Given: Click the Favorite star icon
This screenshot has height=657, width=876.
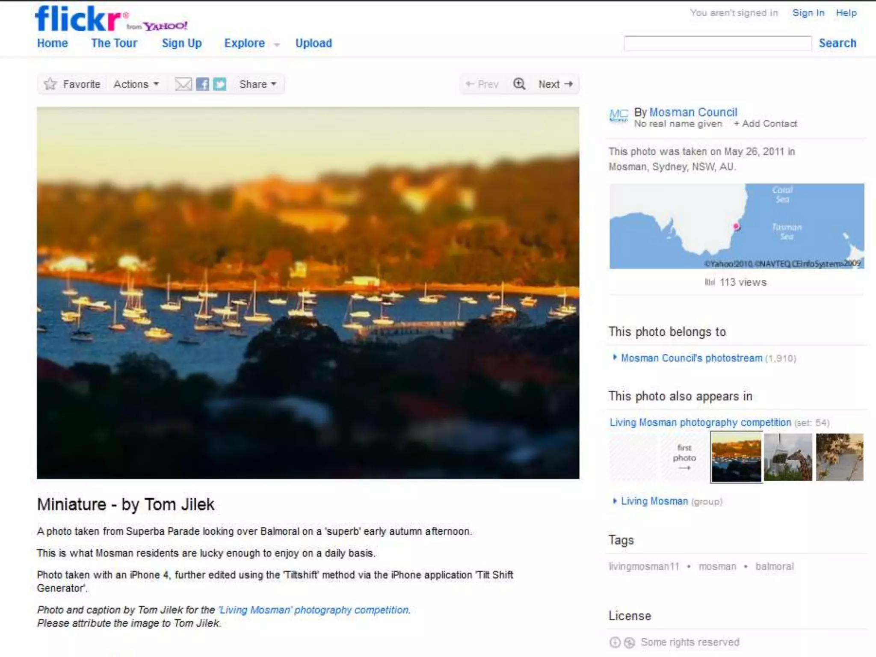Looking at the screenshot, I should coord(50,84).
